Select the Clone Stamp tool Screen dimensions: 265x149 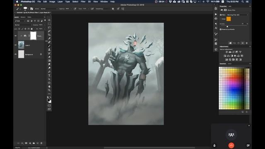(49, 50)
